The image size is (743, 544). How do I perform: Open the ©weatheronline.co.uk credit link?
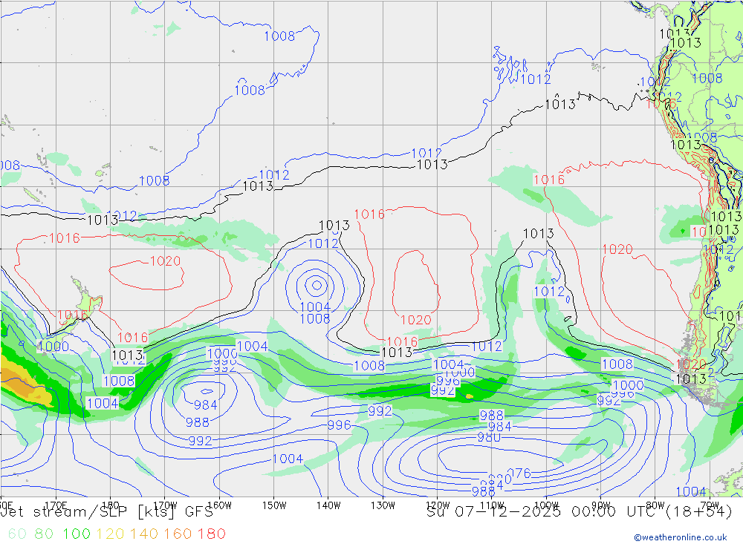681,537
